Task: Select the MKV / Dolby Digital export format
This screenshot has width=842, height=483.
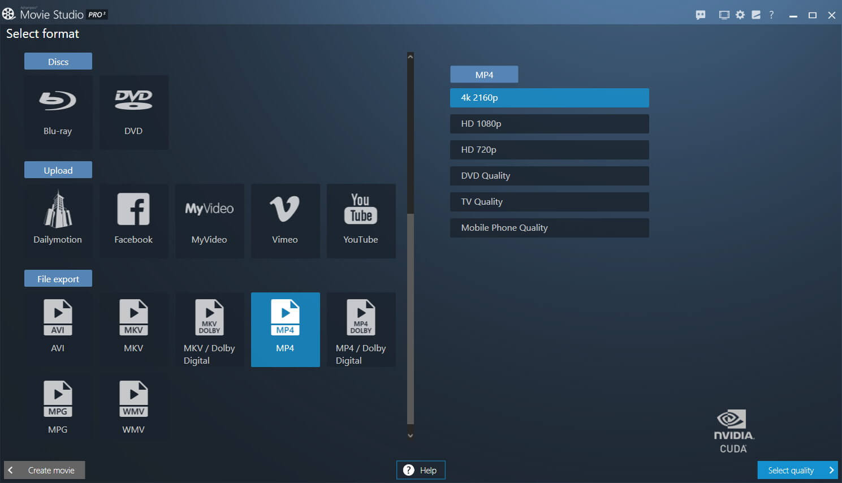Action: click(x=209, y=330)
